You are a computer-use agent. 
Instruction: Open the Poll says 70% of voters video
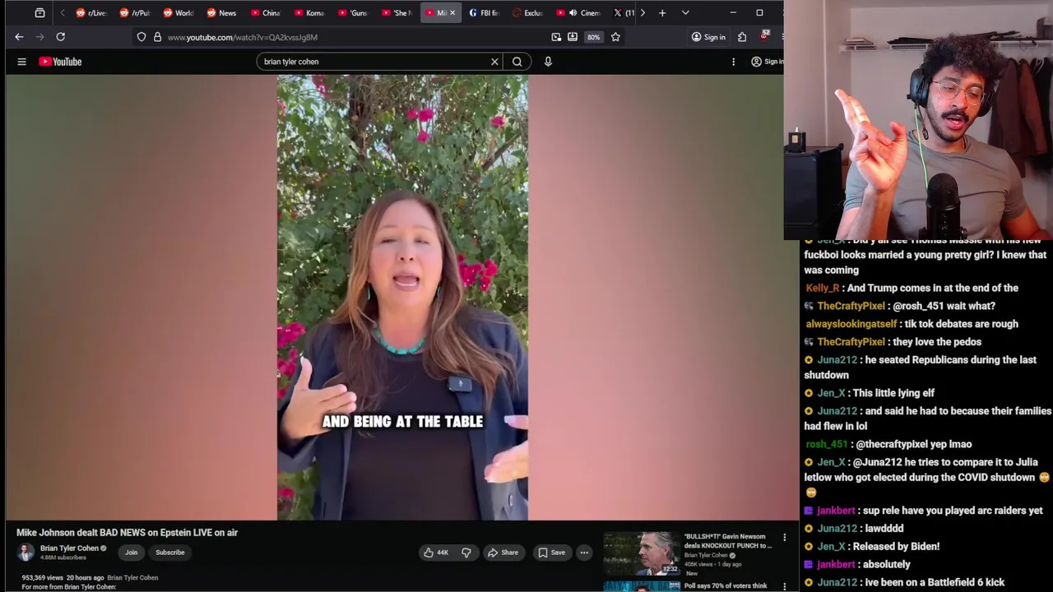[x=726, y=586]
